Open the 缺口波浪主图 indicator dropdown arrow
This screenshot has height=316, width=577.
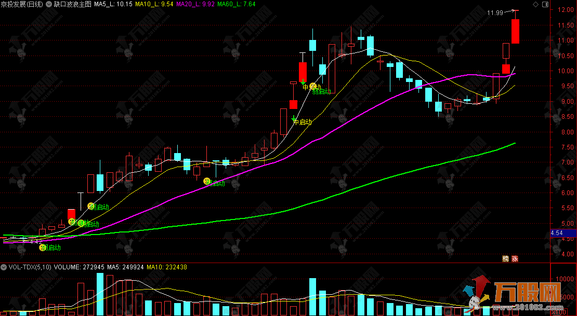coord(49,4)
